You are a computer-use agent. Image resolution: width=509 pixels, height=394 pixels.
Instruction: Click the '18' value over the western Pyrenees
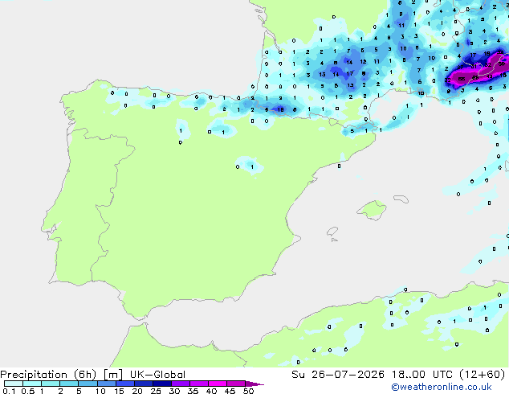(280, 109)
